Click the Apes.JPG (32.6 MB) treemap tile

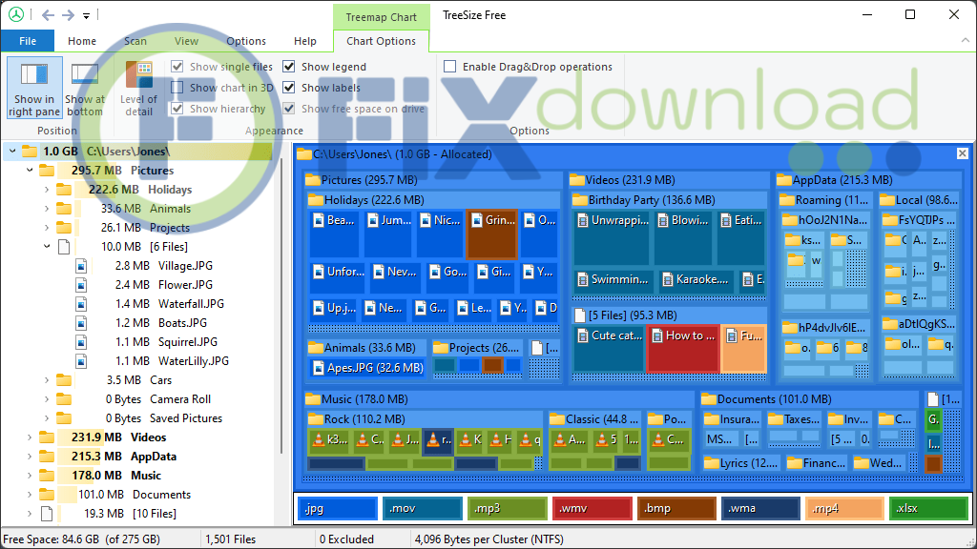(x=367, y=368)
